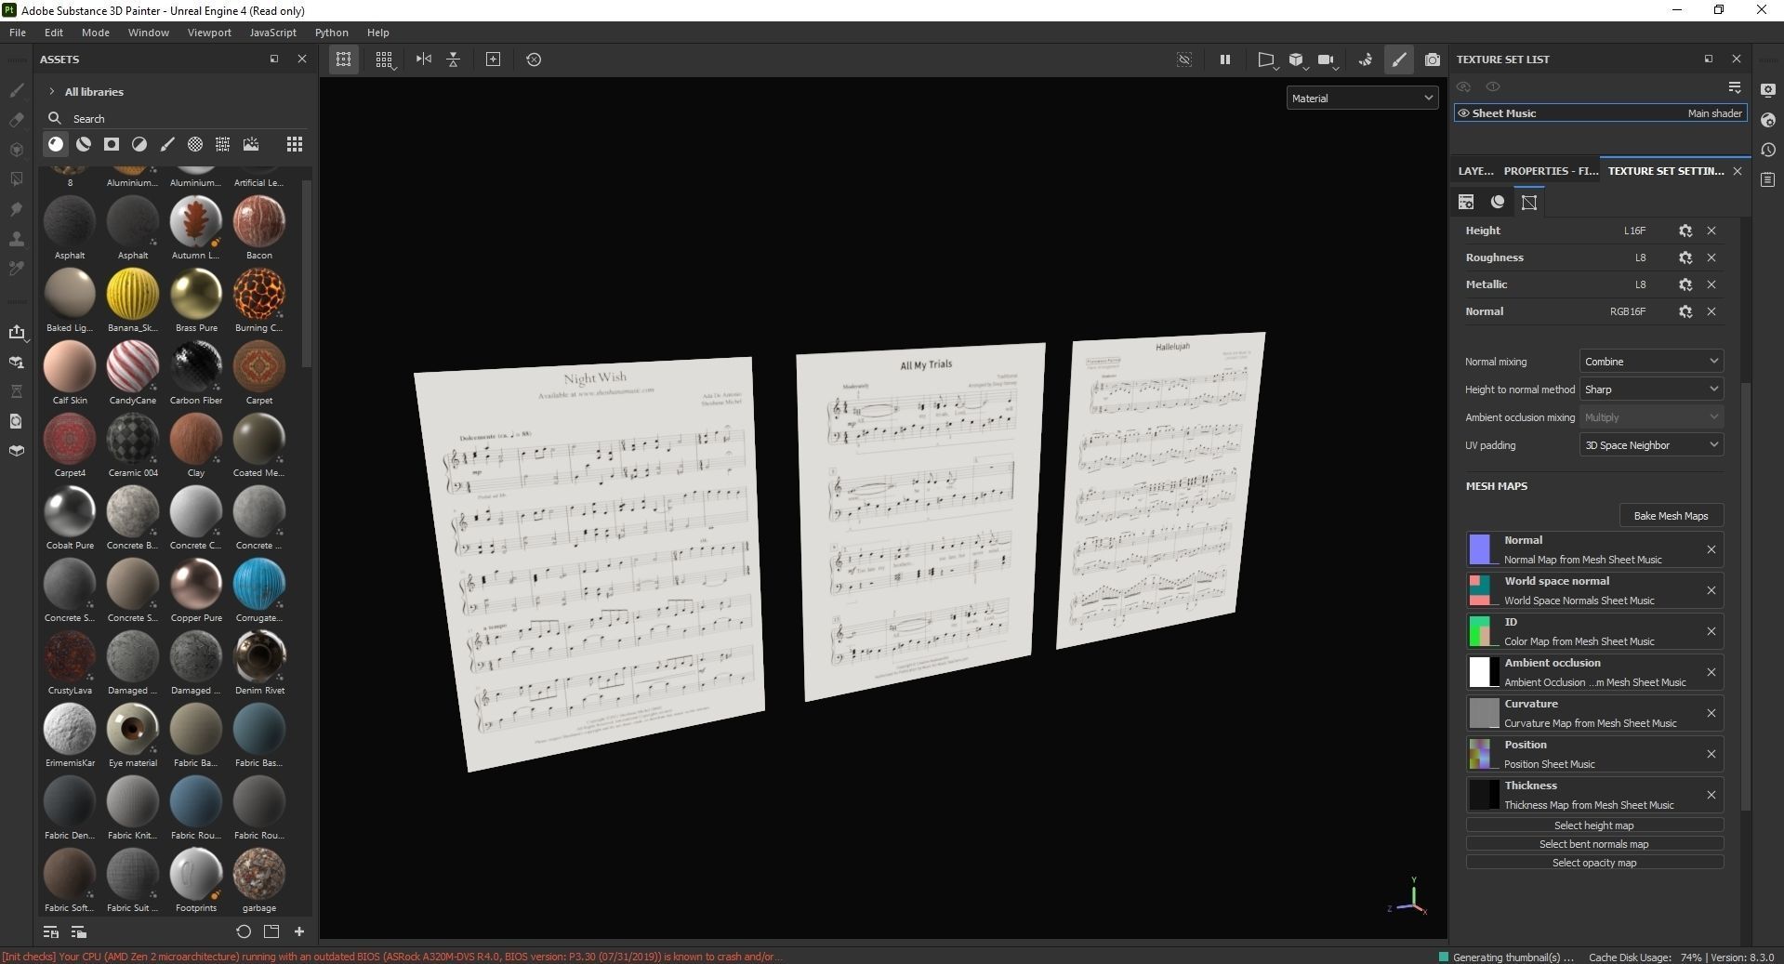Open the camera screenshot icon in viewport toolbar
1784x964 pixels.
tap(1433, 59)
